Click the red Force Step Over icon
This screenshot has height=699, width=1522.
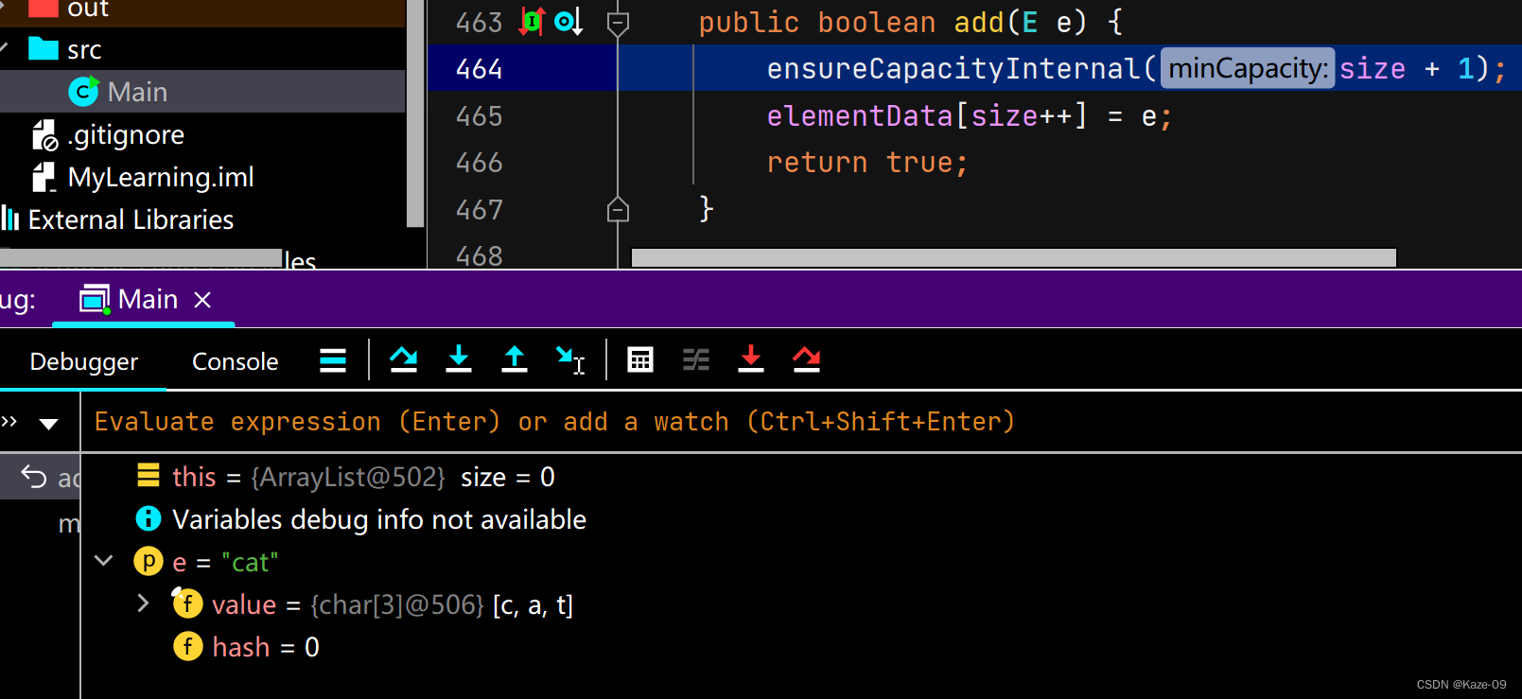807,360
